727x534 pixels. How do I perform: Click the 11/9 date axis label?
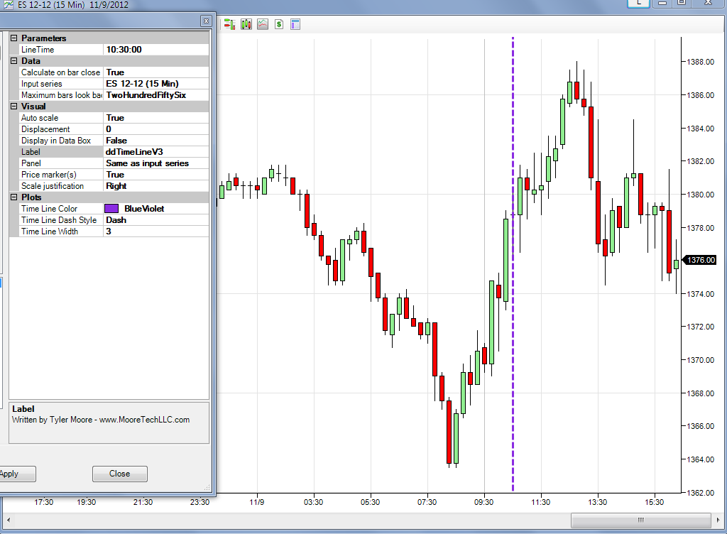coord(256,502)
